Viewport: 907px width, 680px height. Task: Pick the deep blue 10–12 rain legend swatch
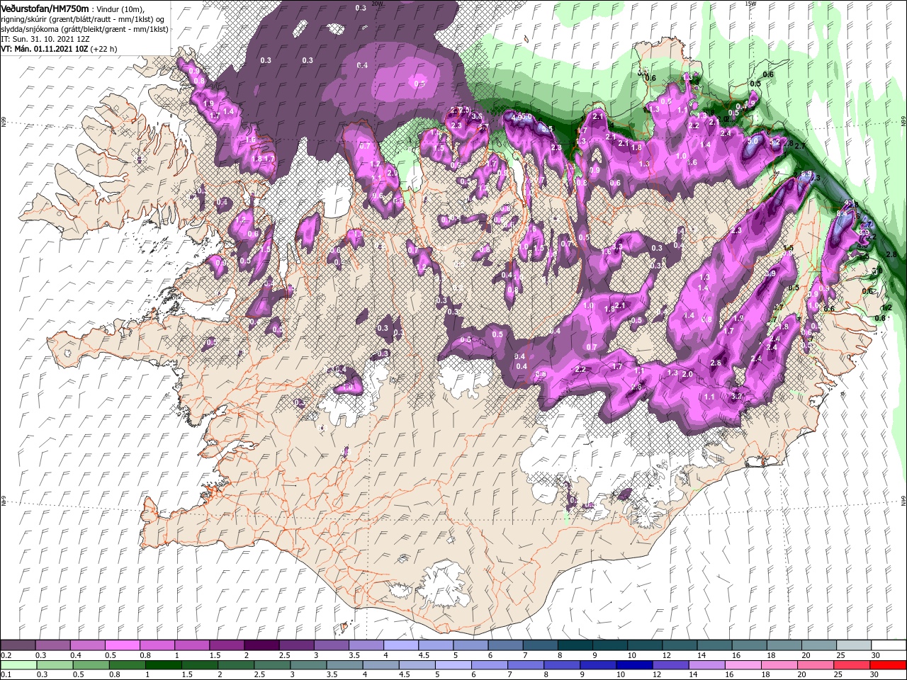pos(634,665)
